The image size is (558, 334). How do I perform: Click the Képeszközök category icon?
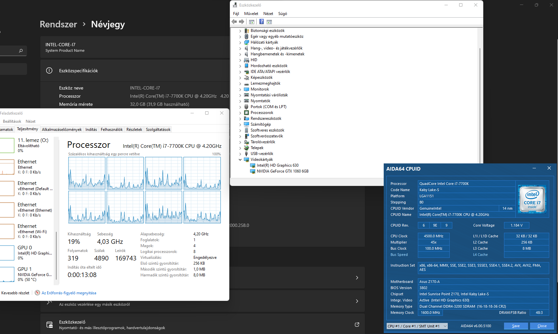[x=246, y=77]
